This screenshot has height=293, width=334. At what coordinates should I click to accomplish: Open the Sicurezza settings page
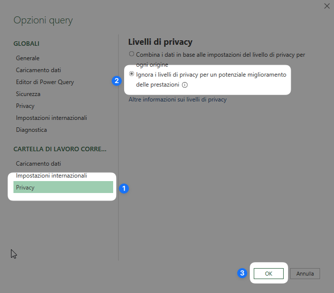pos(28,94)
